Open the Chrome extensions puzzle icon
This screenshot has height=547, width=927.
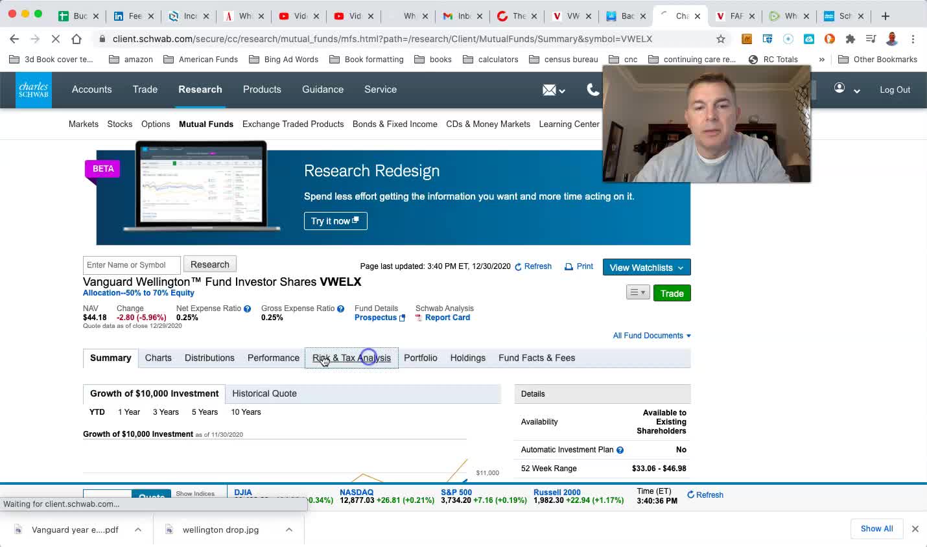tap(851, 39)
